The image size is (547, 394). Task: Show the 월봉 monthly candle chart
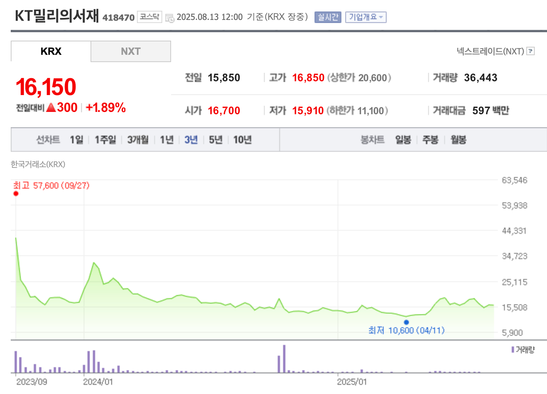point(458,140)
